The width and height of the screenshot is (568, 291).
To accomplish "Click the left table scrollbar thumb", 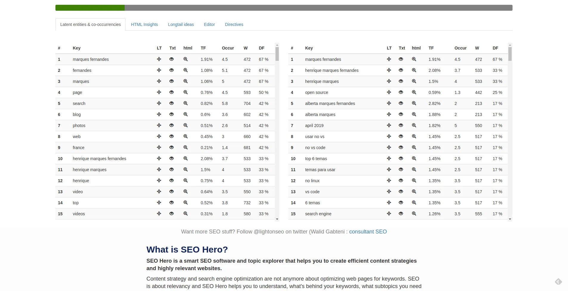I will [x=277, y=54].
